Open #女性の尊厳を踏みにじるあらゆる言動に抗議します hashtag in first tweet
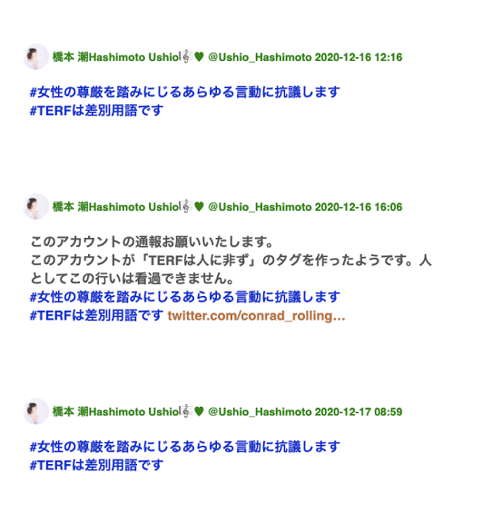The height and width of the screenshot is (514, 492). coord(185,92)
